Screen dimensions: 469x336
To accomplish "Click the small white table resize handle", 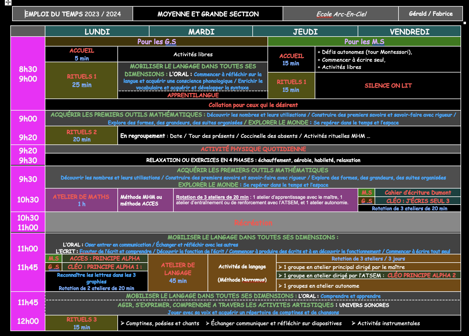I will coord(465,23).
